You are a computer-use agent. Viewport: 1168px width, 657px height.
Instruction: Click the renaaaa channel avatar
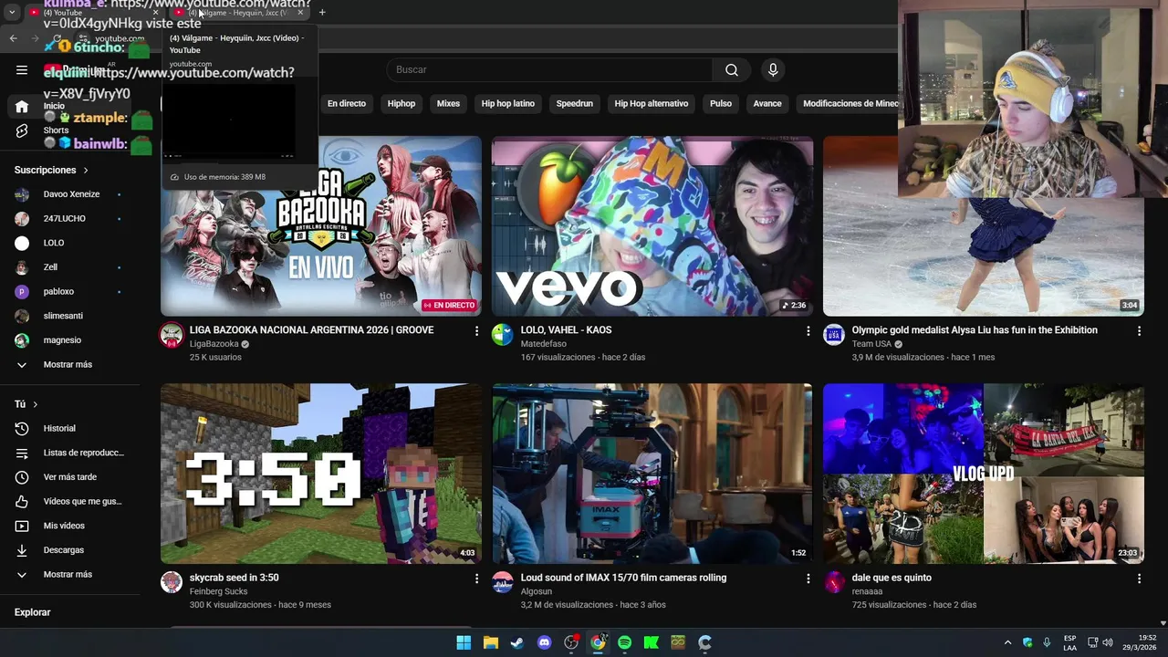click(x=834, y=582)
